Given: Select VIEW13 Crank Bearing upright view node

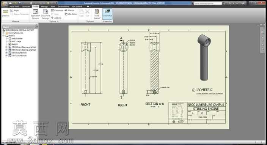Looking at the screenshot, I should pyautogui.click(x=22, y=47).
